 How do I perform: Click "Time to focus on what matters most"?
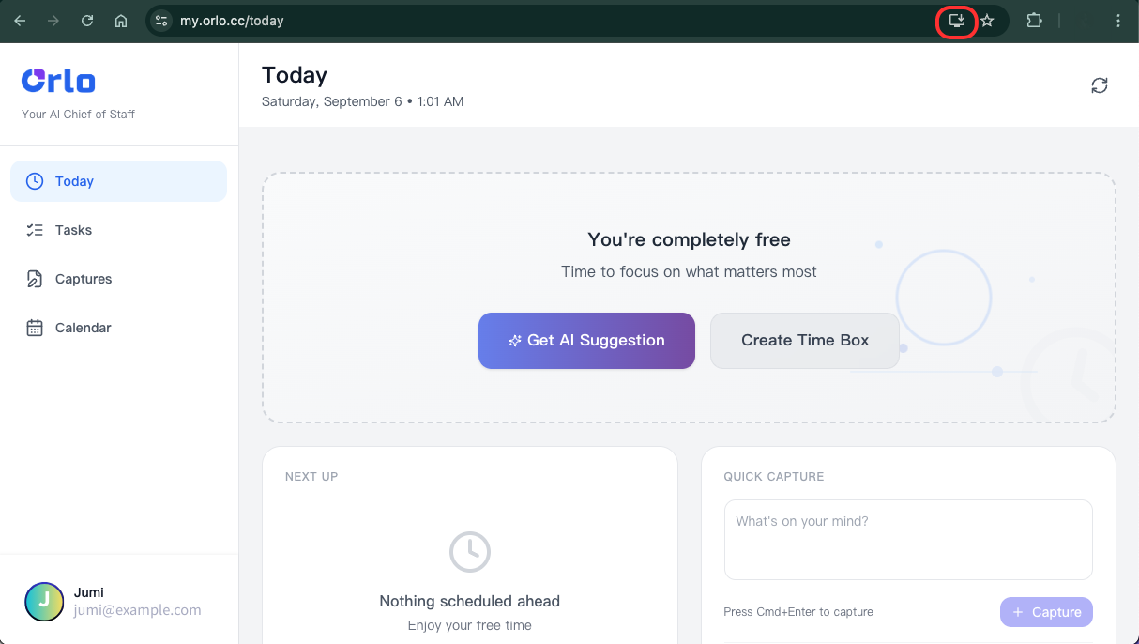[689, 272]
